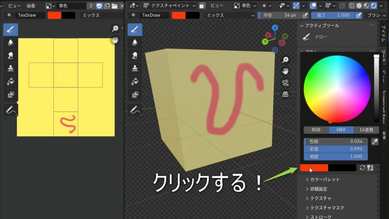
Task: Click the Y axis on navigation gizmo
Action: tap(265, 41)
